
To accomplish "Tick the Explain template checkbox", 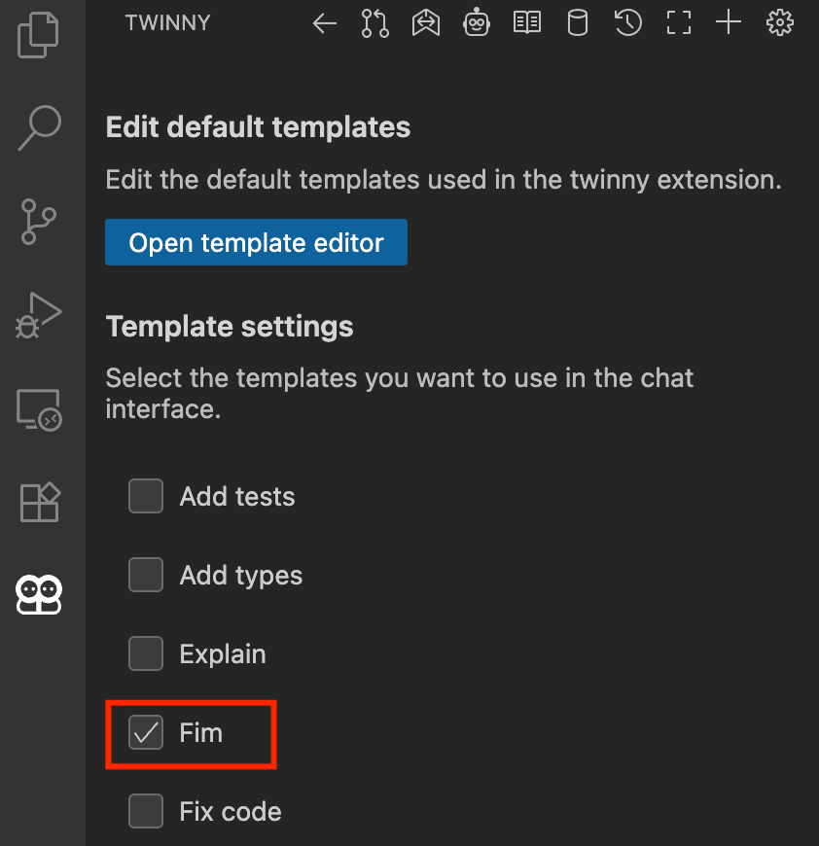I will [146, 653].
